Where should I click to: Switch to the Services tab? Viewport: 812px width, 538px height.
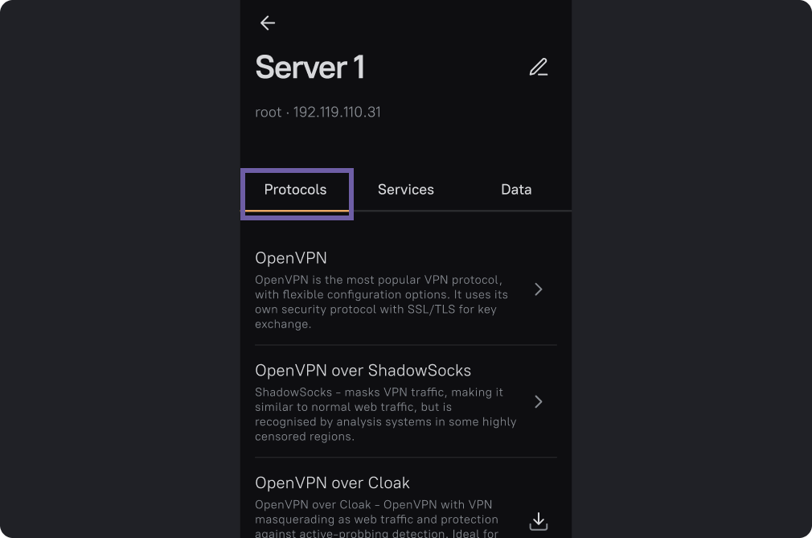pos(406,190)
